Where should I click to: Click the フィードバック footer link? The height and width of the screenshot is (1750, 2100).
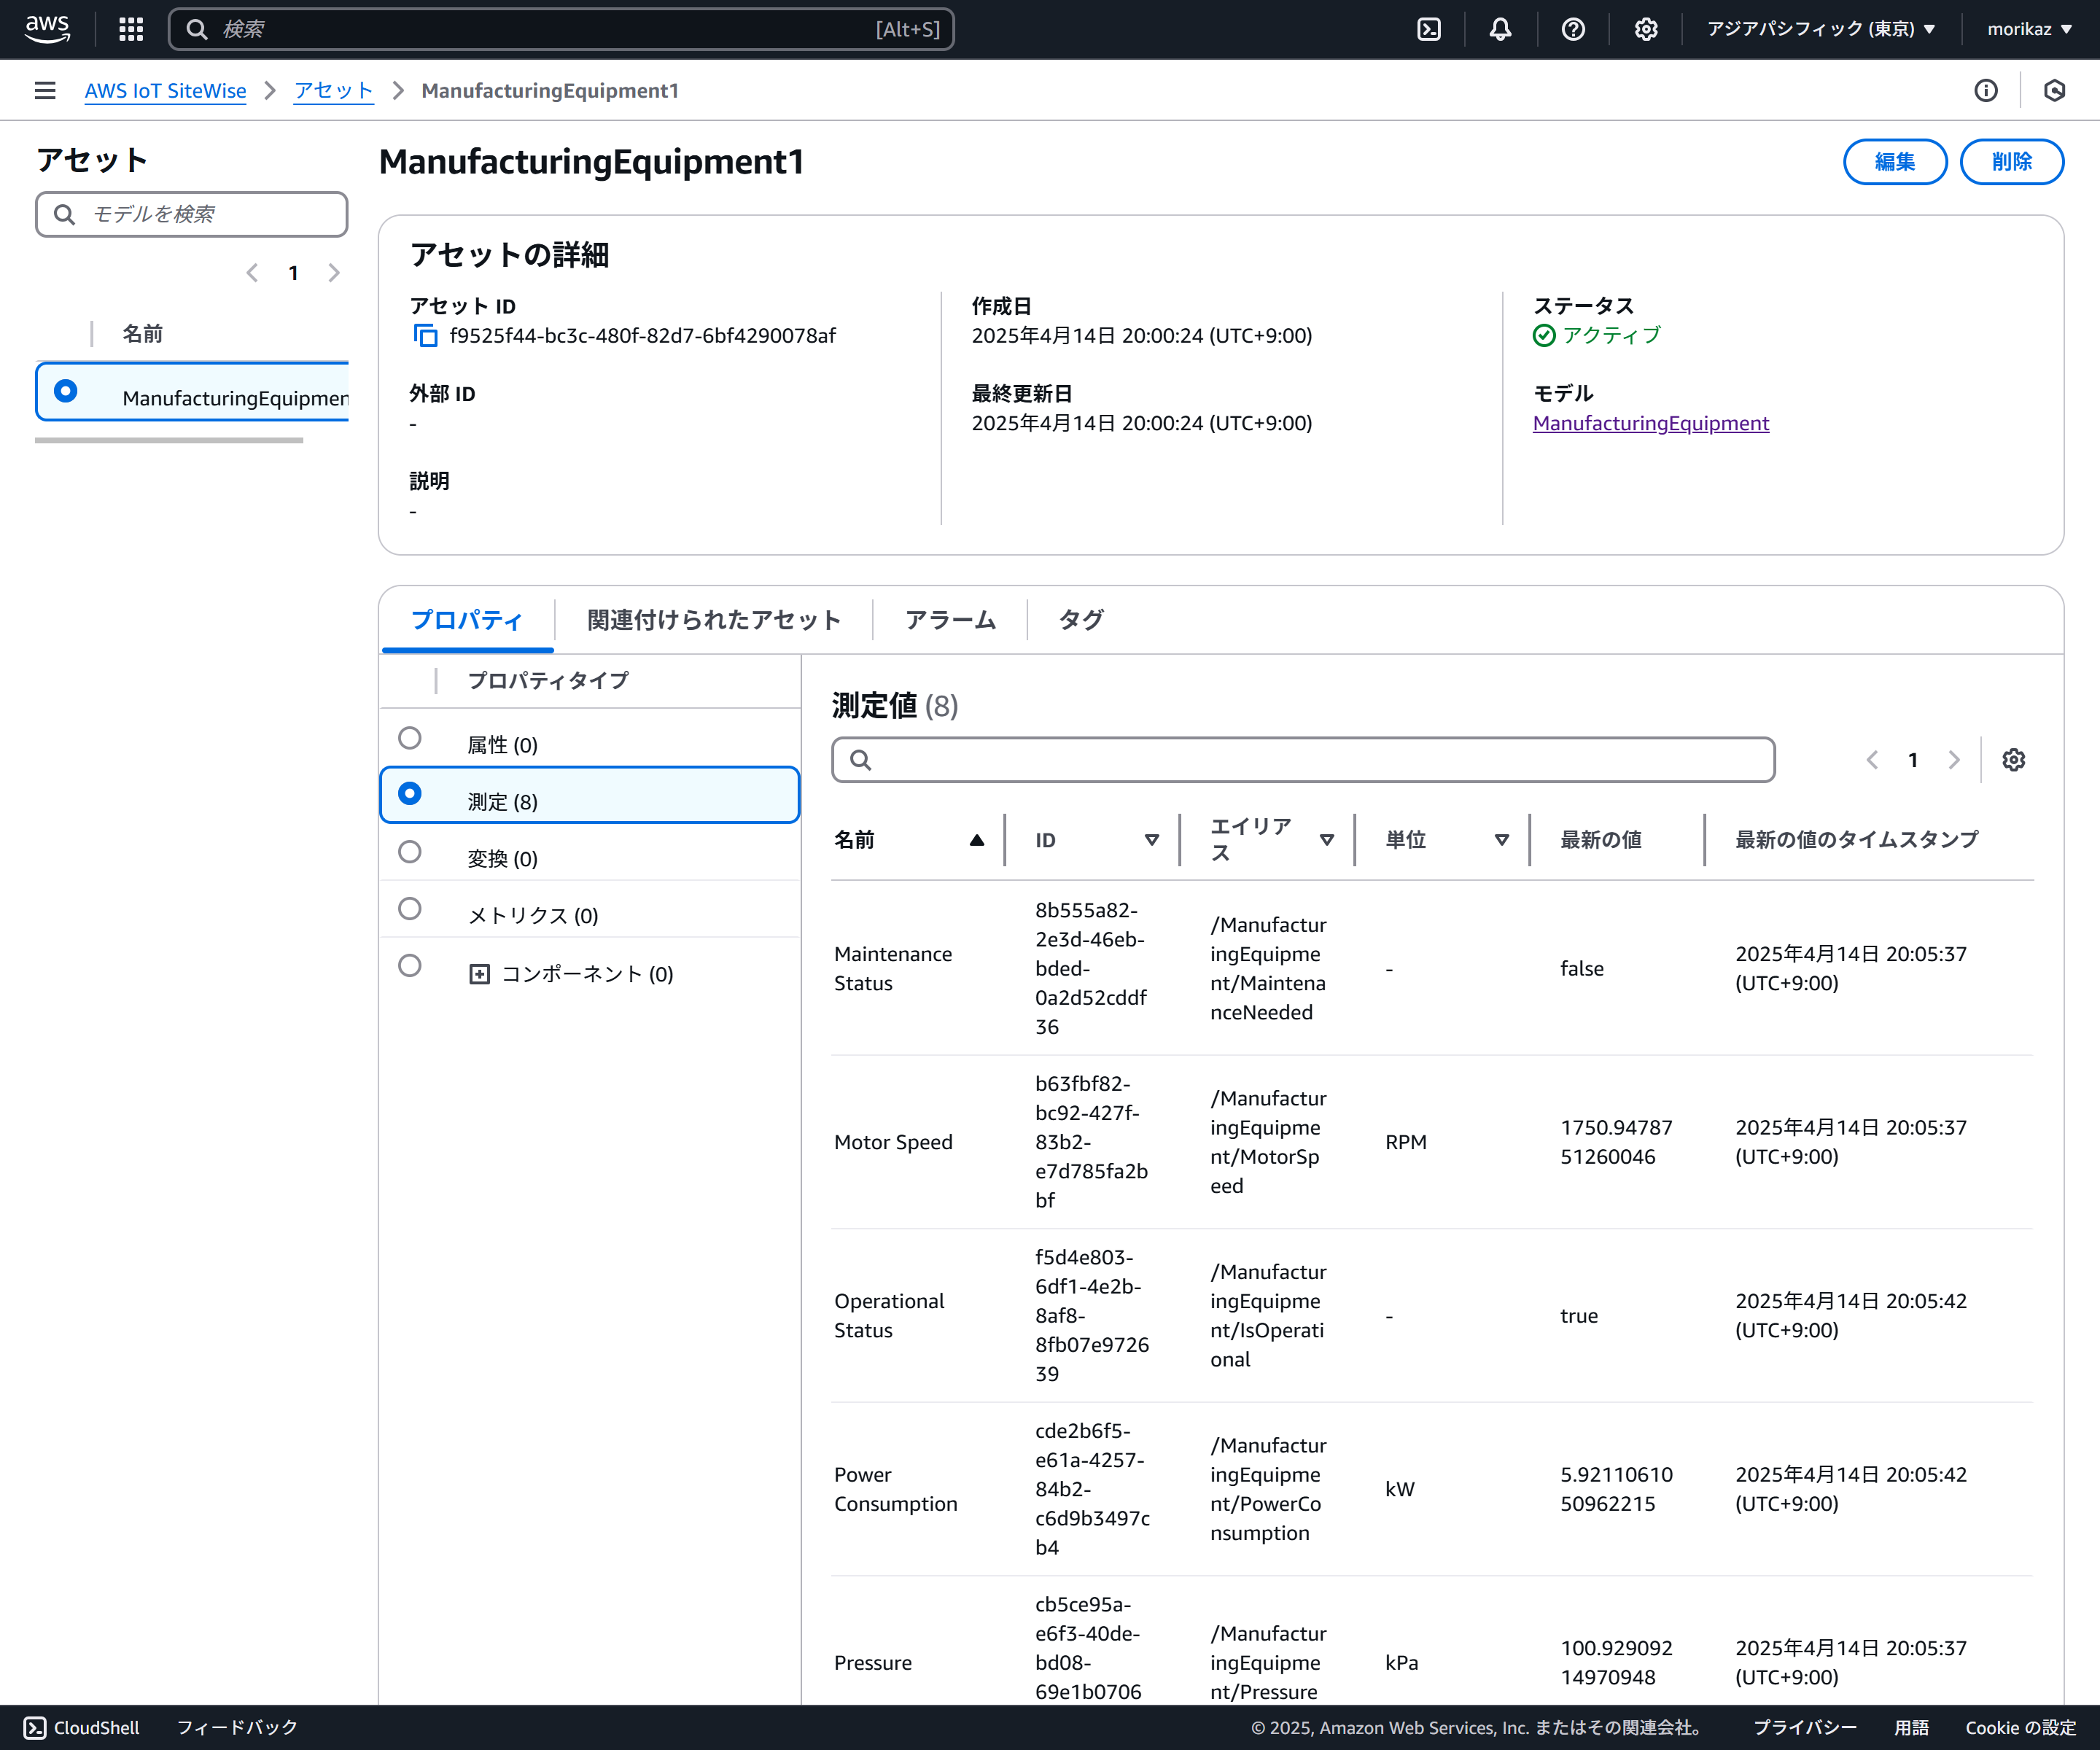pos(237,1728)
